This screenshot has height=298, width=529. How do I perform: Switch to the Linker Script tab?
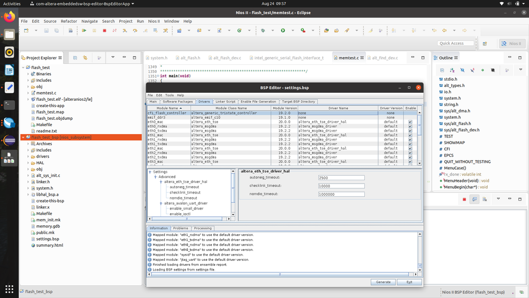point(225,101)
